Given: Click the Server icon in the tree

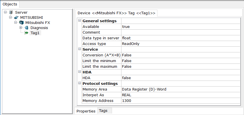Looking at the screenshot, I should point(11,12).
